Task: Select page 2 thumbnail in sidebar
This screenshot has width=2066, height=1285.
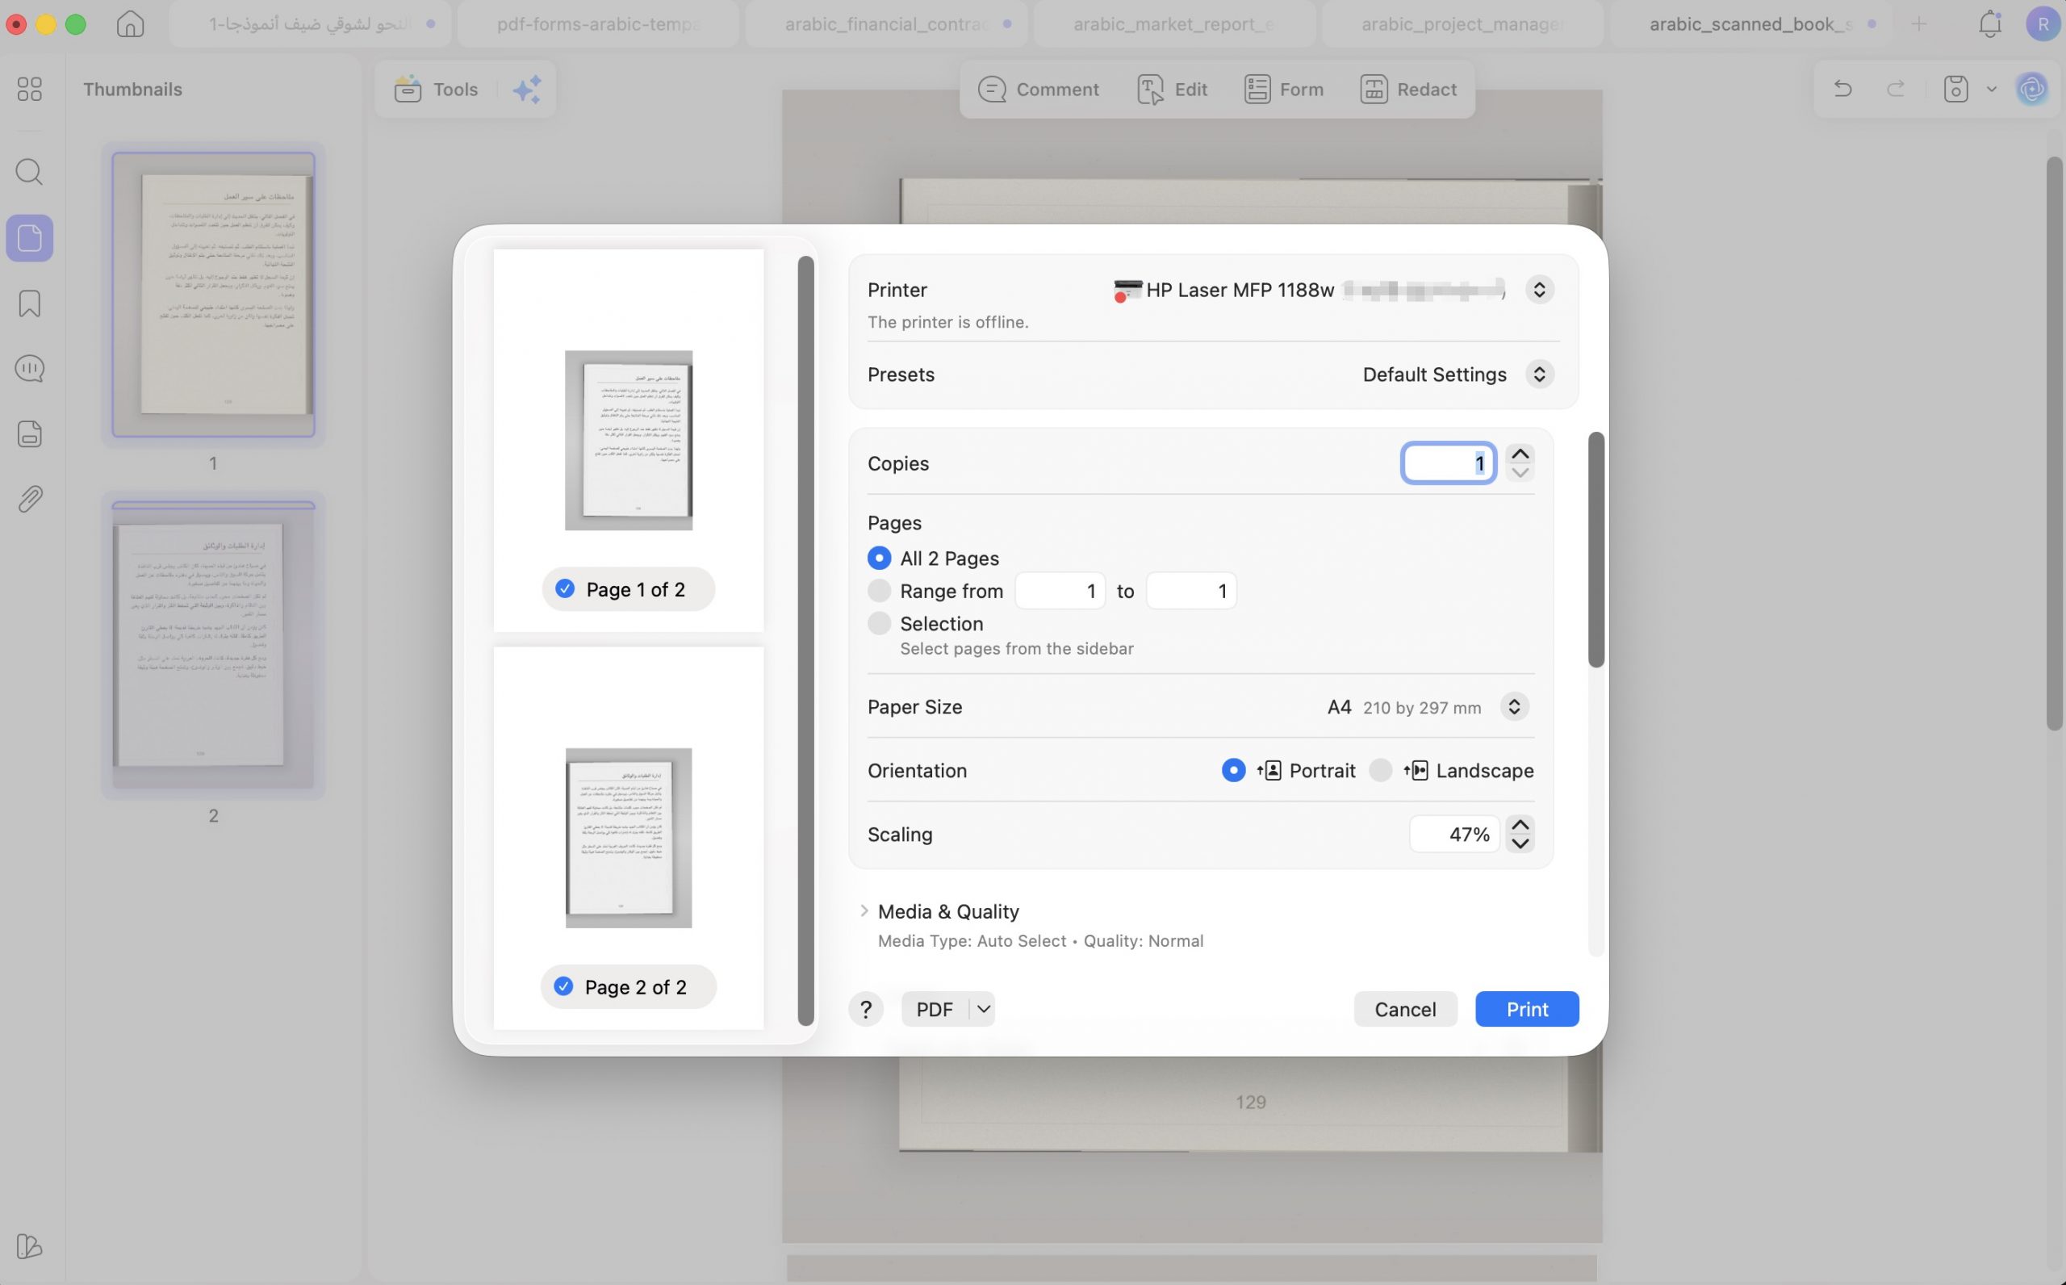Action: click(x=213, y=646)
